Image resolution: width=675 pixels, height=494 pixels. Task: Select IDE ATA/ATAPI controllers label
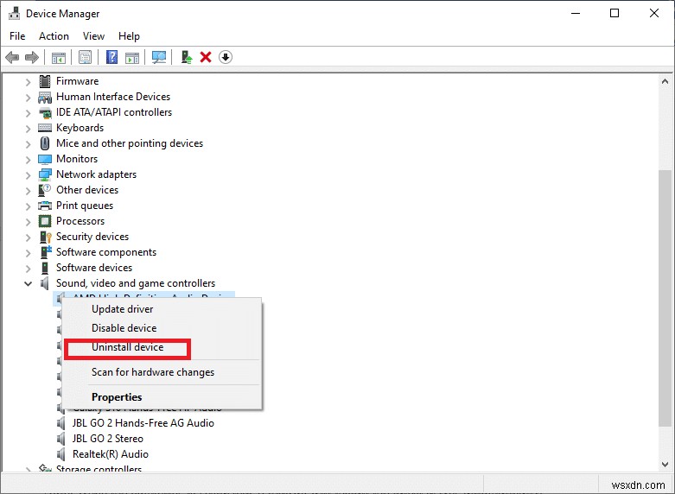[114, 112]
